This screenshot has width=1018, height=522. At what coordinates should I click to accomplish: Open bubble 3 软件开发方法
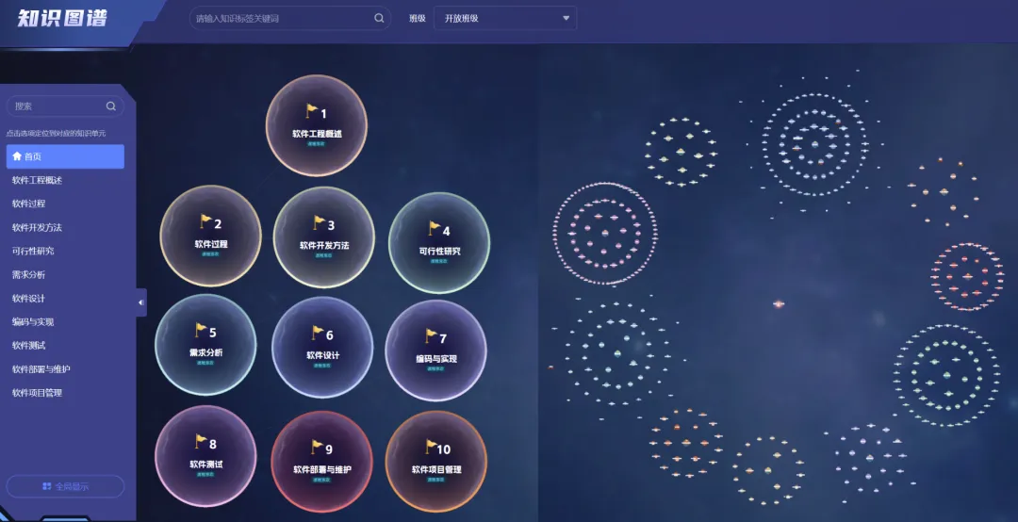pyautogui.click(x=324, y=237)
